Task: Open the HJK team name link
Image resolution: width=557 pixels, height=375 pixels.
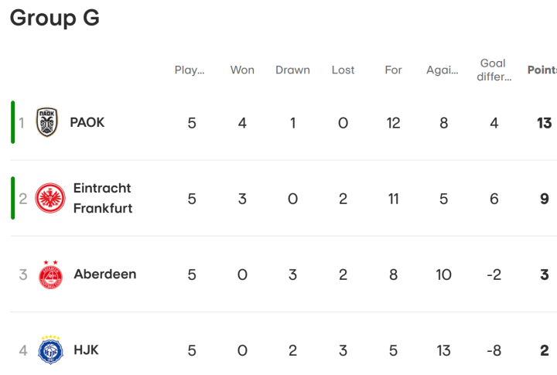Action: point(86,350)
